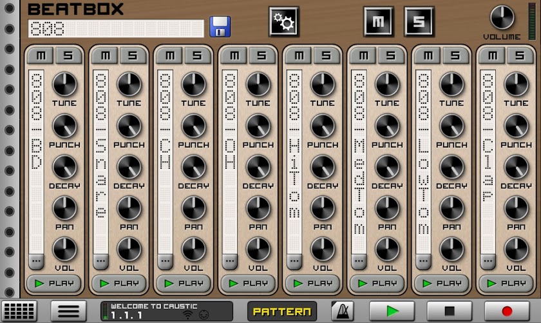The width and height of the screenshot is (541, 323).
Task: Click the Pan knob of 808-OH
Action: point(258,208)
